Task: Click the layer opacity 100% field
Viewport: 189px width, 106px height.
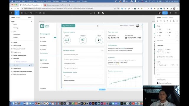Action: [x=173, y=65]
